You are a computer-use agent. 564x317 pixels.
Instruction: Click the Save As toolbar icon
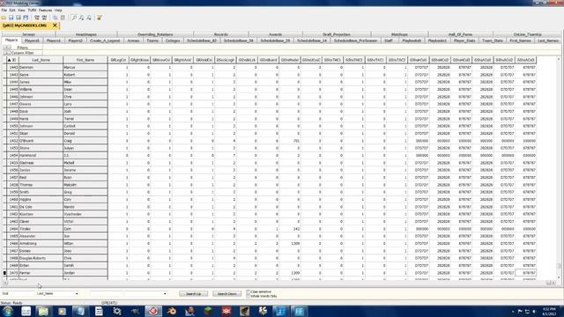[x=19, y=18]
